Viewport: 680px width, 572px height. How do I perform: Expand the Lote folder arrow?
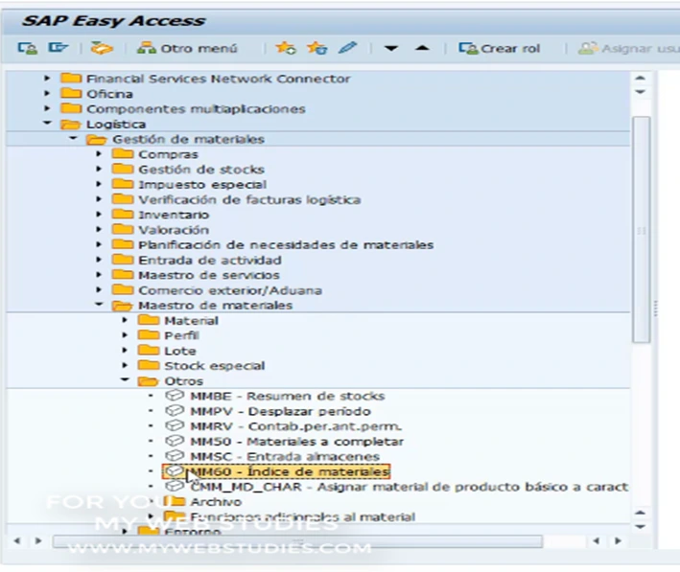[x=125, y=350]
